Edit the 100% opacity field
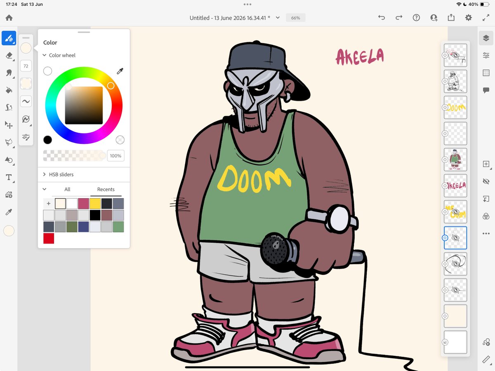This screenshot has width=495, height=371. click(116, 156)
